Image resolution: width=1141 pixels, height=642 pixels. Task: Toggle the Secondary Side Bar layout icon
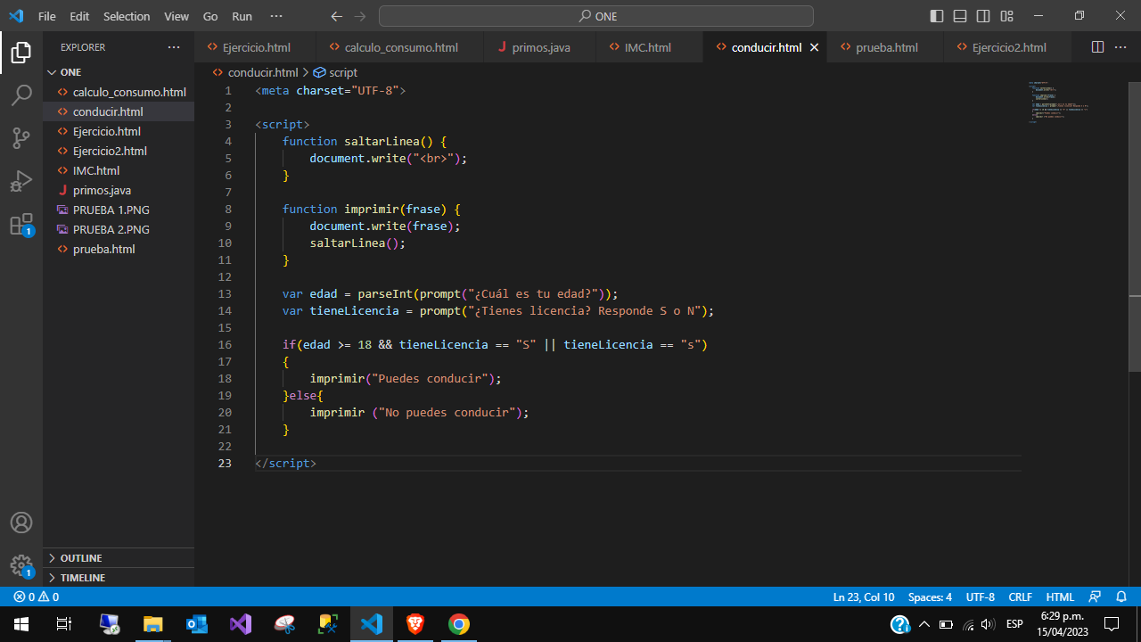pos(983,16)
